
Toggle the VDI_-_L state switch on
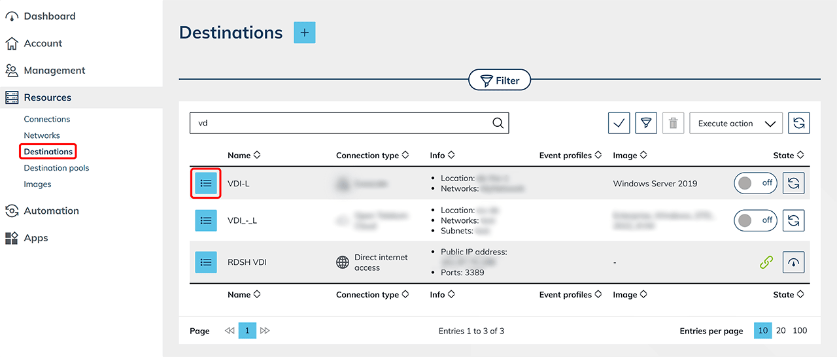coord(755,220)
